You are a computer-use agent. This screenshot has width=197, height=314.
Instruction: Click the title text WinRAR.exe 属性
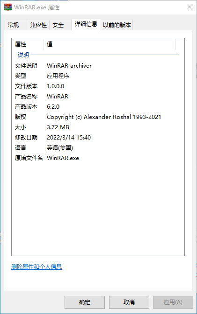click(x=37, y=7)
